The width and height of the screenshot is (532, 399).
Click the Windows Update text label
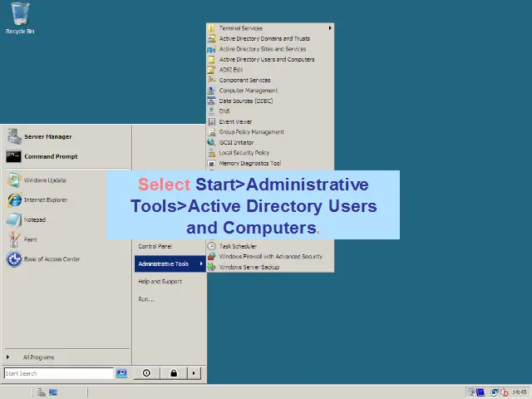[45, 180]
